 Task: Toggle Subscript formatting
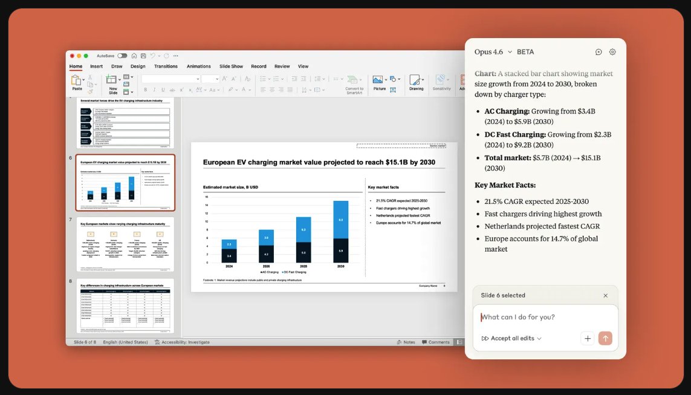[x=190, y=90]
